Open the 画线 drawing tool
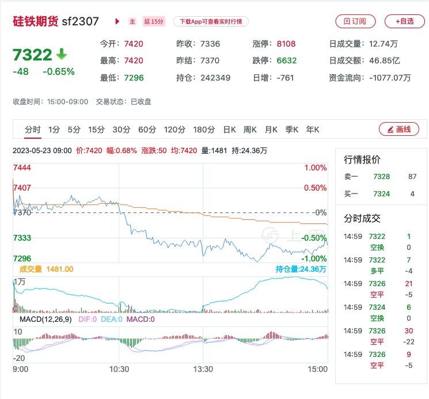The width and height of the screenshot is (429, 399). pyautogui.click(x=398, y=130)
